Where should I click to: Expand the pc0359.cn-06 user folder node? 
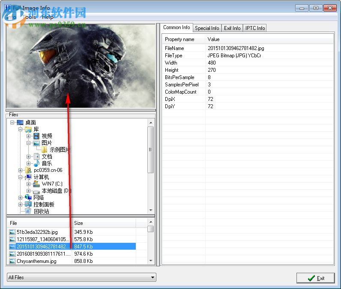click(x=20, y=170)
